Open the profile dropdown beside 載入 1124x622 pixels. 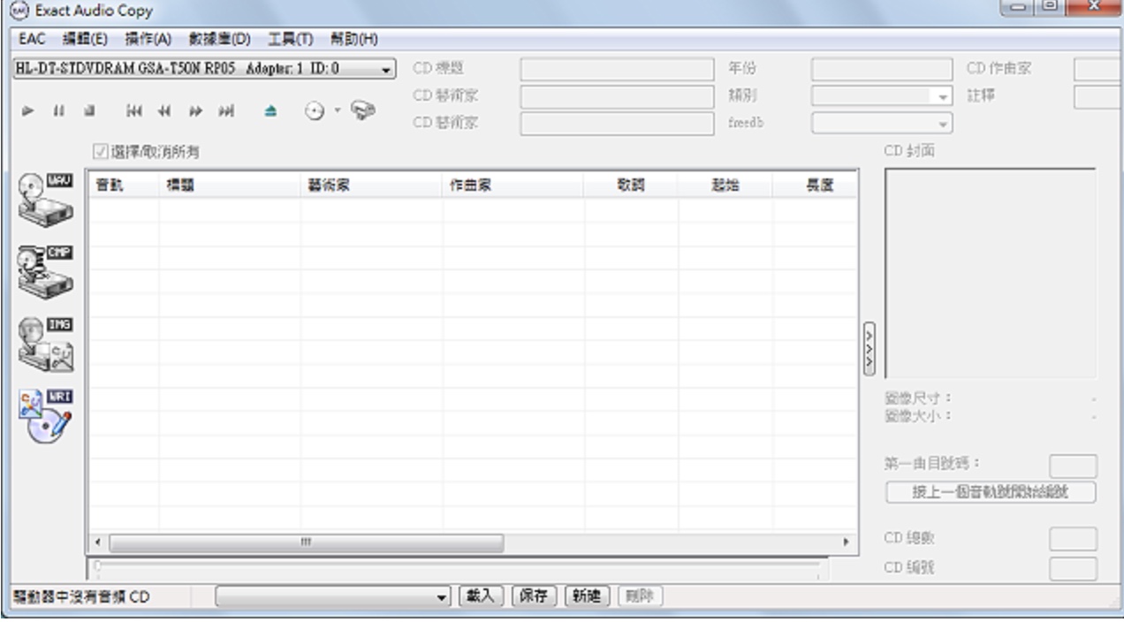coord(444,596)
